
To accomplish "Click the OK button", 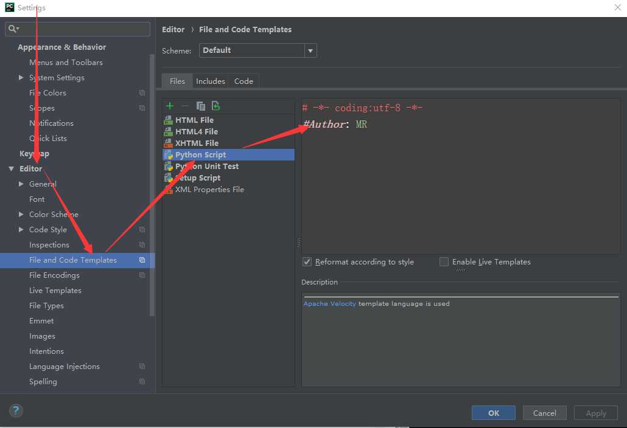I will [x=494, y=413].
